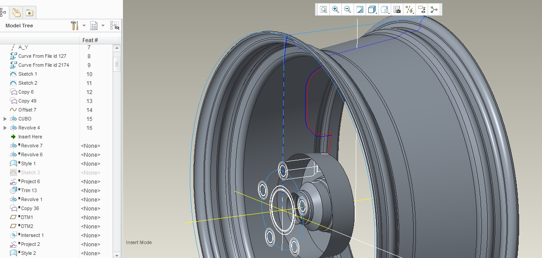Click the DTM1 plane icon
542x258 pixels.
pyautogui.click(x=13, y=217)
